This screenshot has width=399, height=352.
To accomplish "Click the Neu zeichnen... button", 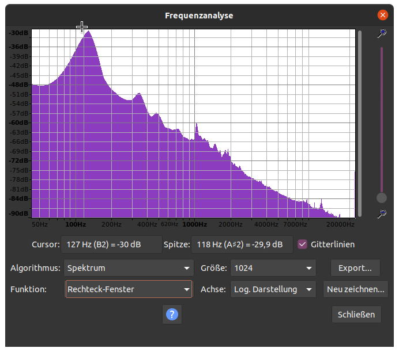I will click(356, 289).
